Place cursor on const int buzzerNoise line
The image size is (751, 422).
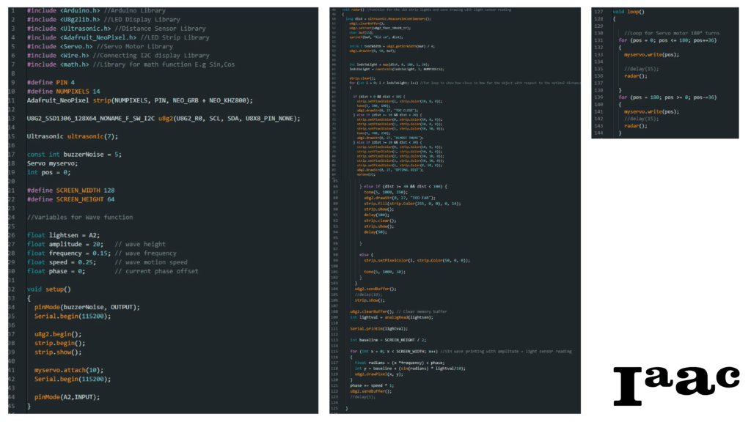[73, 154]
